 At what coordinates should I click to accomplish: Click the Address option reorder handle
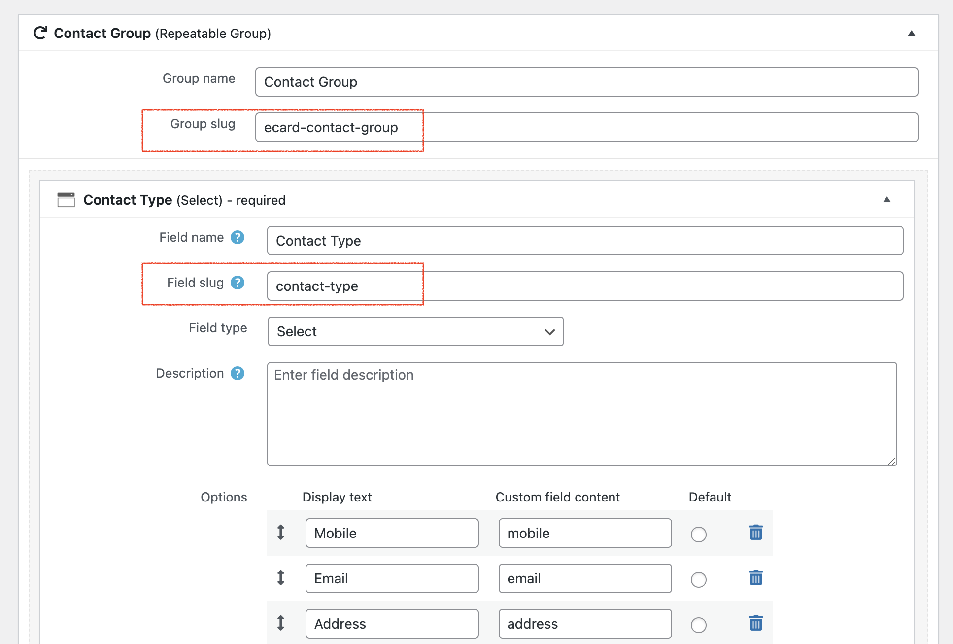click(x=281, y=623)
